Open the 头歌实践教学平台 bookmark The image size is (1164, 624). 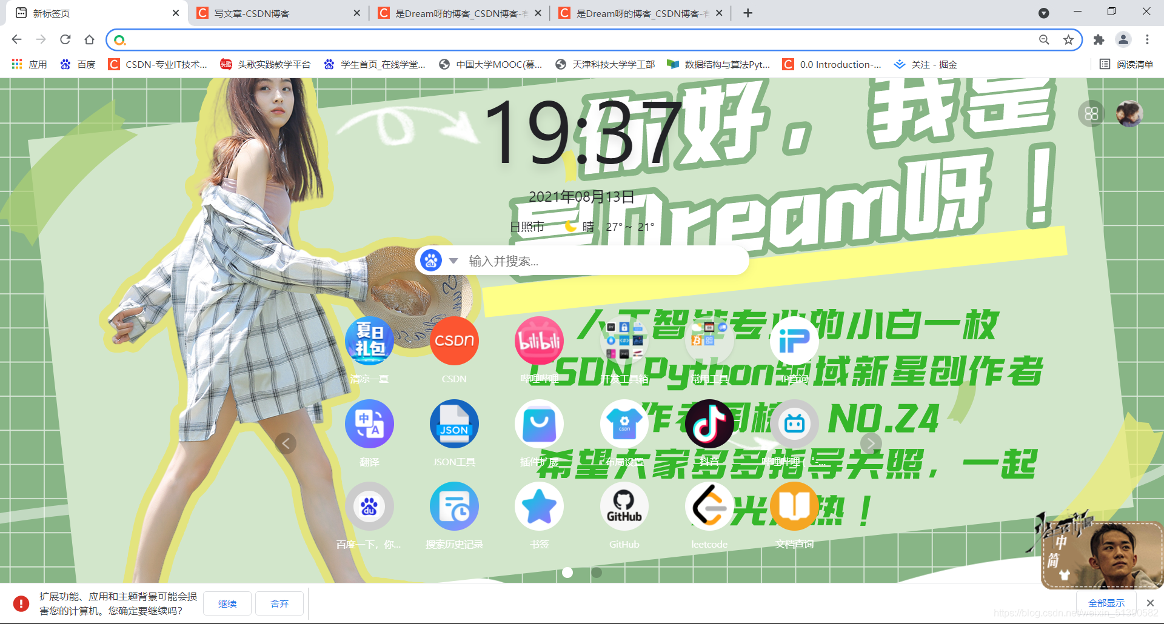pyautogui.click(x=265, y=65)
